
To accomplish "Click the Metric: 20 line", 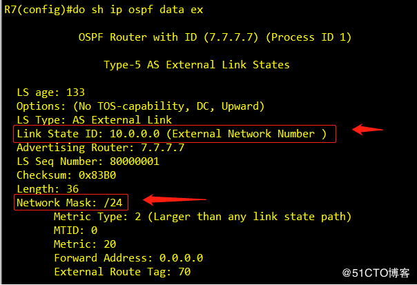I will pyautogui.click(x=85, y=244).
